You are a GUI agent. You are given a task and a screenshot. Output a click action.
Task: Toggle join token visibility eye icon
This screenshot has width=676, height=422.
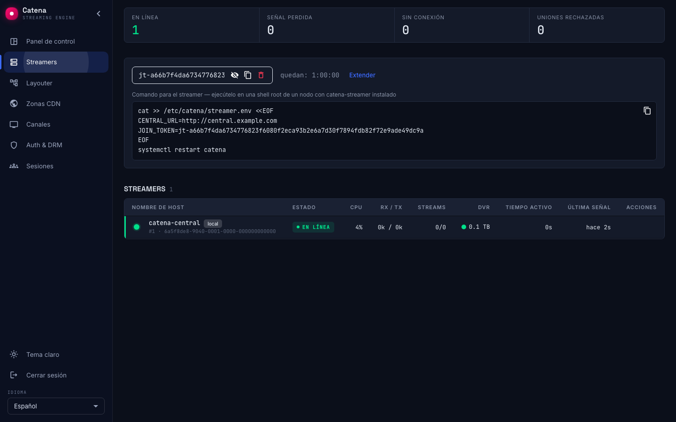tap(235, 75)
